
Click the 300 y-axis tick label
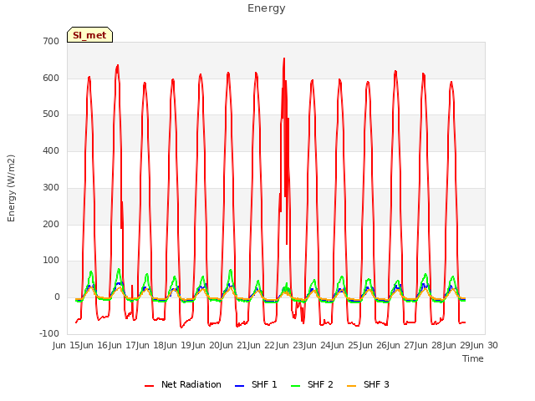click(x=51, y=187)
